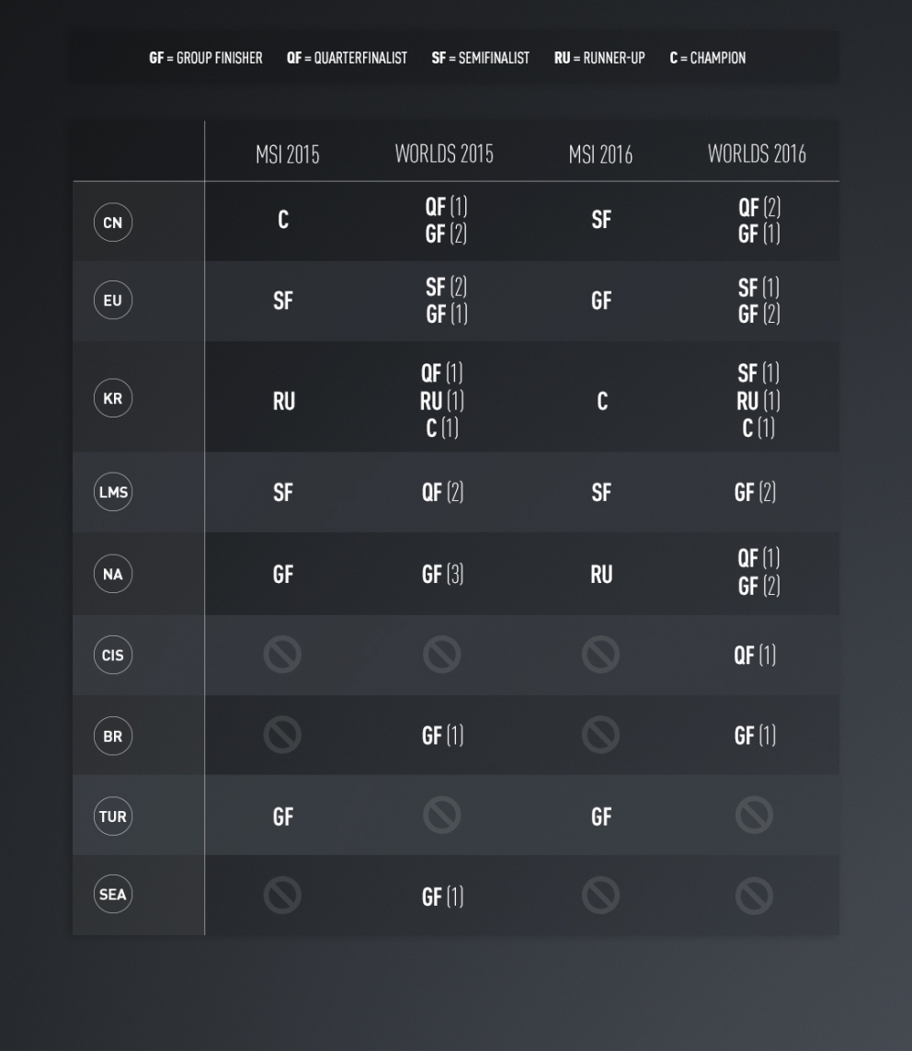912x1051 pixels.
Task: Click the LMS region badge
Action: (x=113, y=492)
